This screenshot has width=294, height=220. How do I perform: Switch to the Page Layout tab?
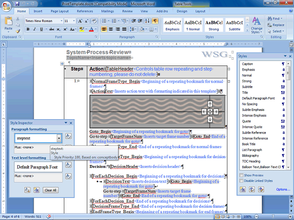click(x=60, y=11)
